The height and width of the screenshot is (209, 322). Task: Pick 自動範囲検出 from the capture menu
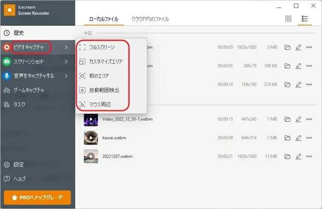(x=104, y=90)
